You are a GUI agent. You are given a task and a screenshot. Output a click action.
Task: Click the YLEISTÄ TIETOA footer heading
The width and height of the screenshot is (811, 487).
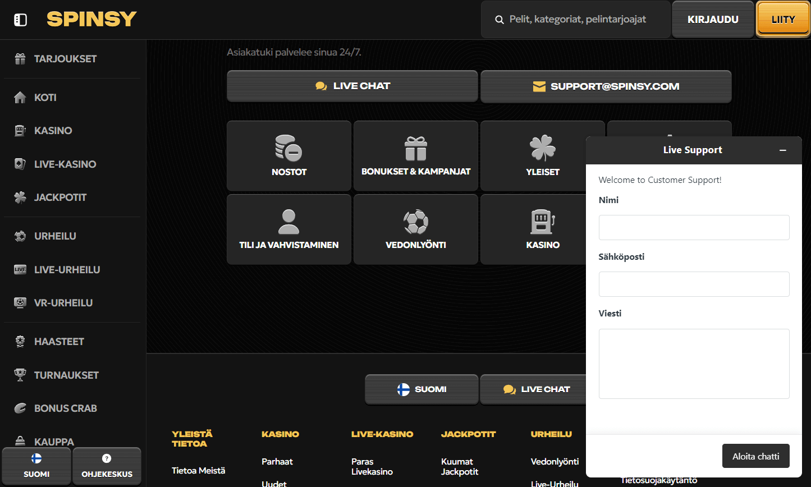pyautogui.click(x=192, y=439)
